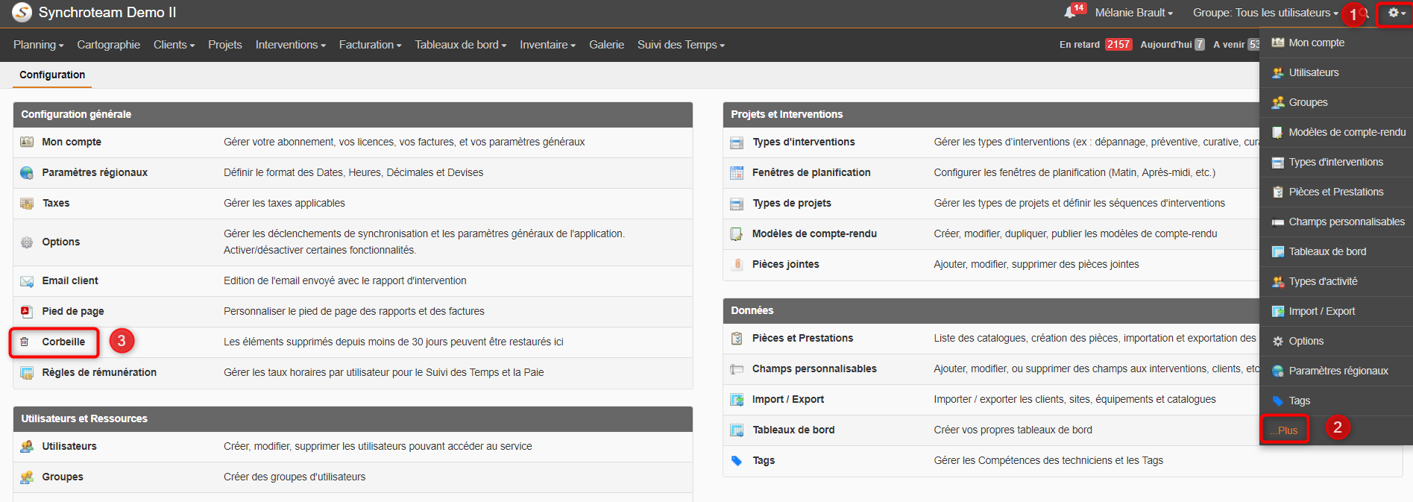The image size is (1413, 502).
Task: Click the Fenêtres de planification calendar icon
Action: point(737,173)
